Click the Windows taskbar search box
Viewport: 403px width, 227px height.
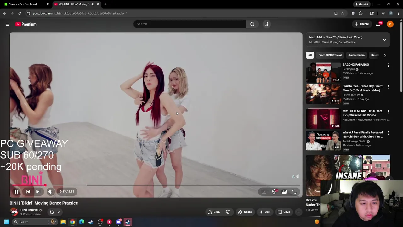tap(35, 222)
